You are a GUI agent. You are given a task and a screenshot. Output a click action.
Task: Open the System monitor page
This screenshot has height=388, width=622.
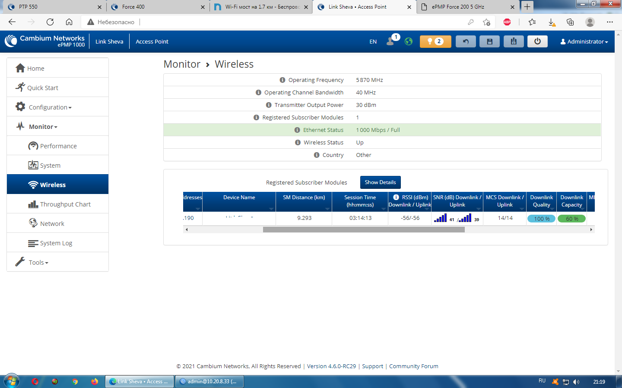point(57,165)
